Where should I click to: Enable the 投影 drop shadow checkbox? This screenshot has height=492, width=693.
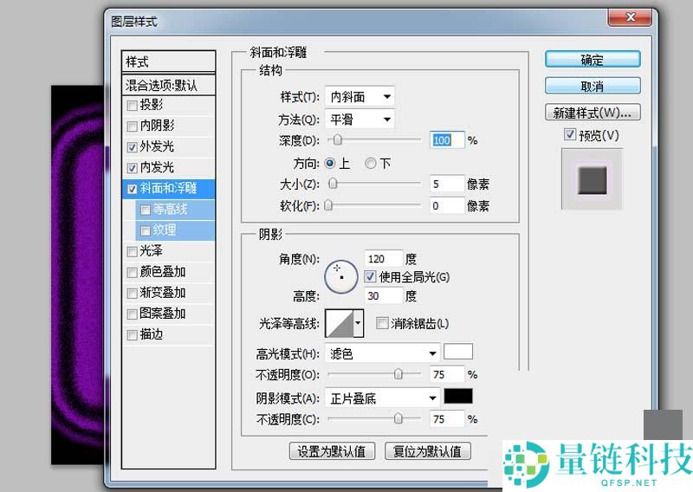coord(132,106)
